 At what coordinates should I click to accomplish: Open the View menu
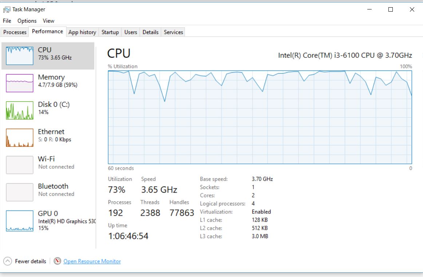(48, 21)
